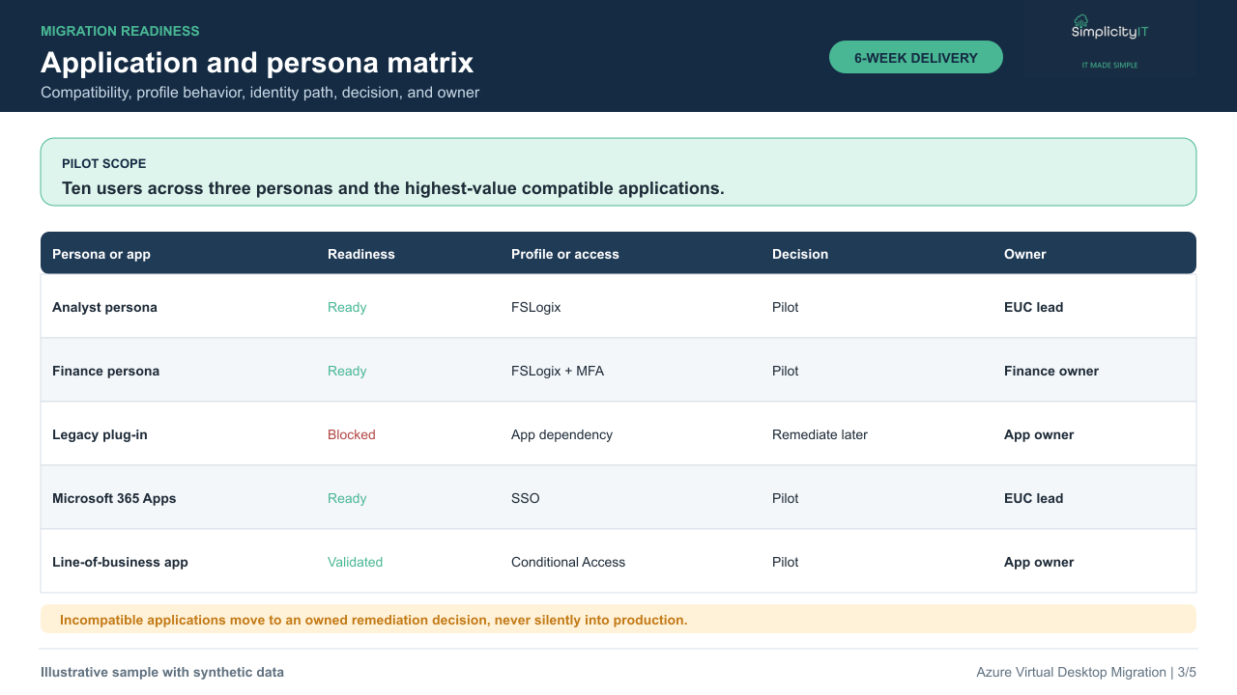Click Pilot decision in Line-of-business app row

click(x=786, y=562)
